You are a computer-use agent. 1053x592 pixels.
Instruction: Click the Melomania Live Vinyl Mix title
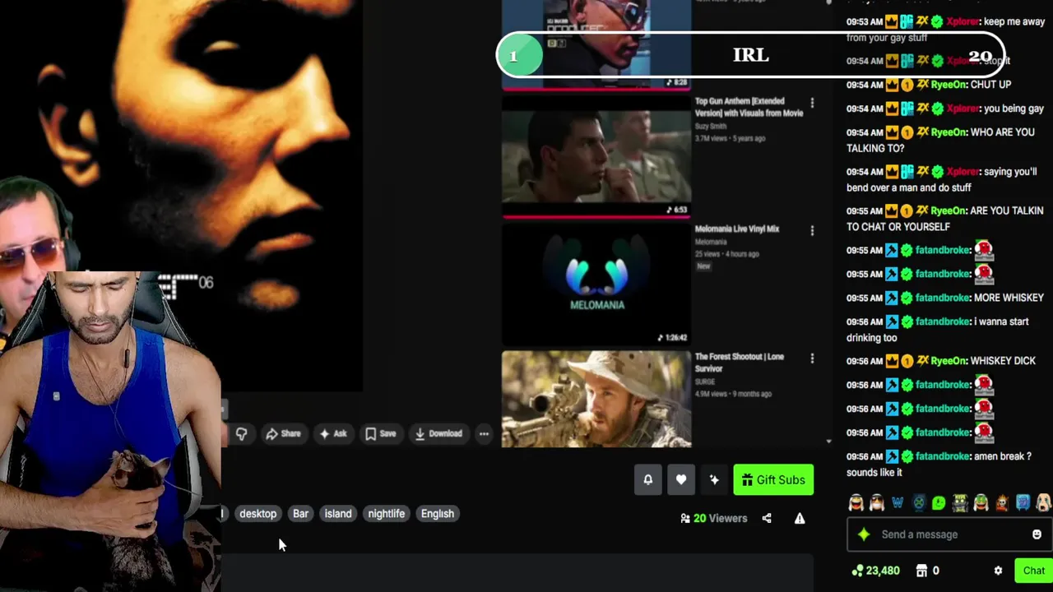click(x=737, y=229)
